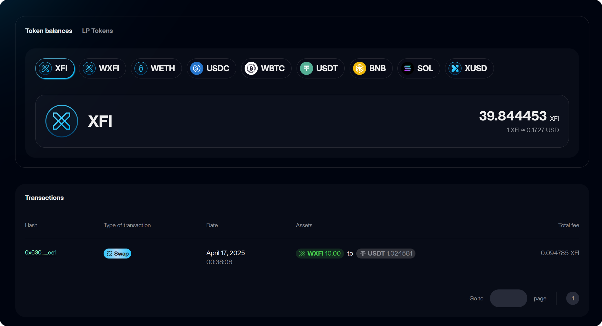Click the 00:38:08 transaction time
This screenshot has width=602, height=326.
(x=219, y=262)
